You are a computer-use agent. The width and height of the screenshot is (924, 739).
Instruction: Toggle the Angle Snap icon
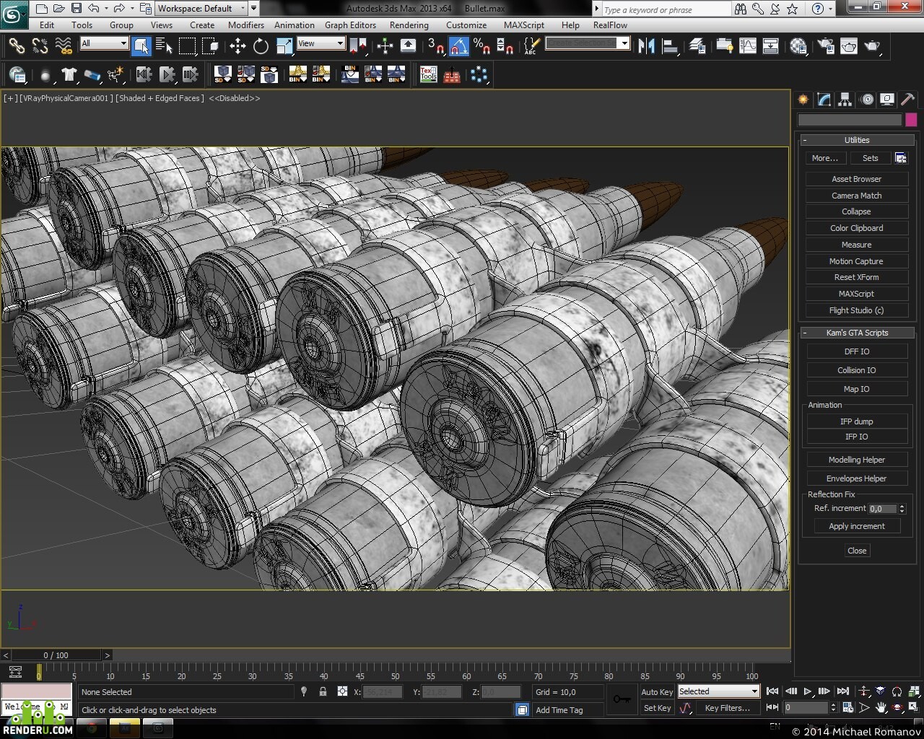tap(458, 47)
